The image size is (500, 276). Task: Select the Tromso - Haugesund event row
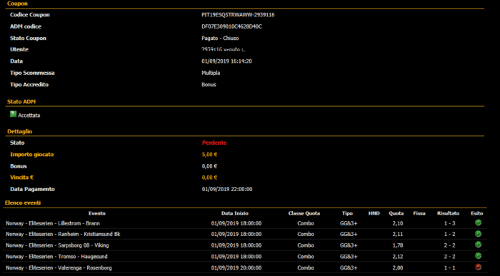pos(245,257)
